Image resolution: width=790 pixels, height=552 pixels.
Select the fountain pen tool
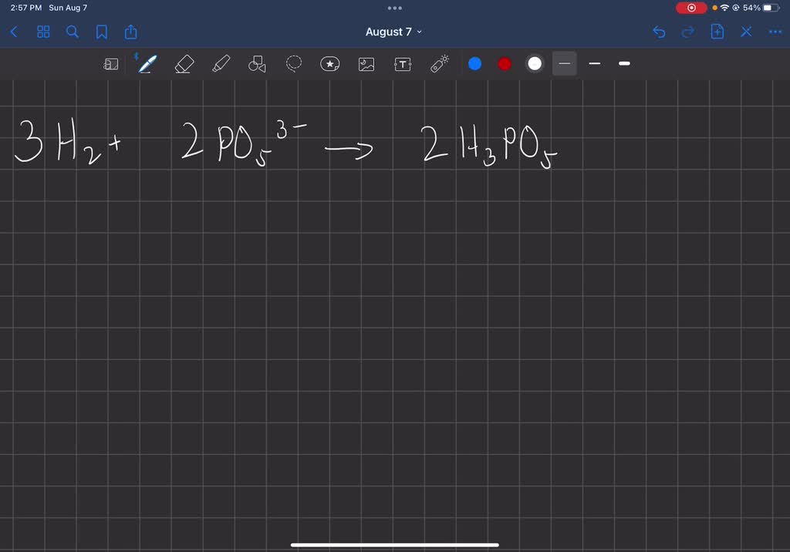click(147, 64)
